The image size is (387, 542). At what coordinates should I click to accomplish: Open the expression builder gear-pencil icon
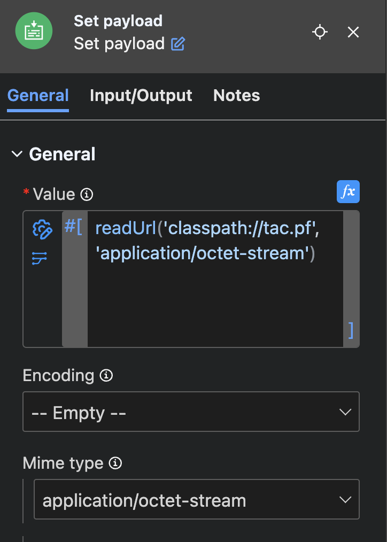click(x=42, y=229)
